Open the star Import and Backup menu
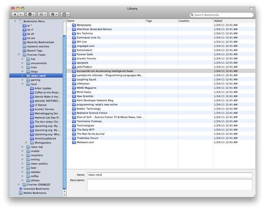Image resolution: width=265 pixels, height=210 pixels. coord(54,15)
